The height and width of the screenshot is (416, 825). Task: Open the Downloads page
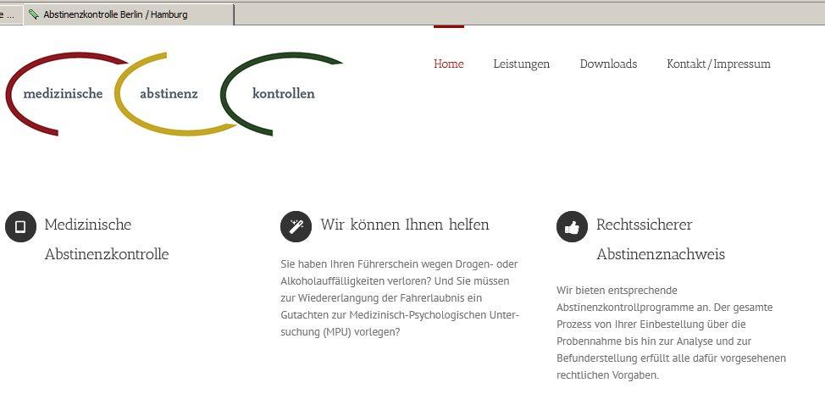click(608, 64)
